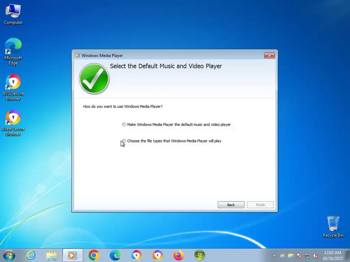The height and width of the screenshot is (262, 350).
Task: Open Microsoft Edge desktop shortcut
Action: [x=13, y=52]
